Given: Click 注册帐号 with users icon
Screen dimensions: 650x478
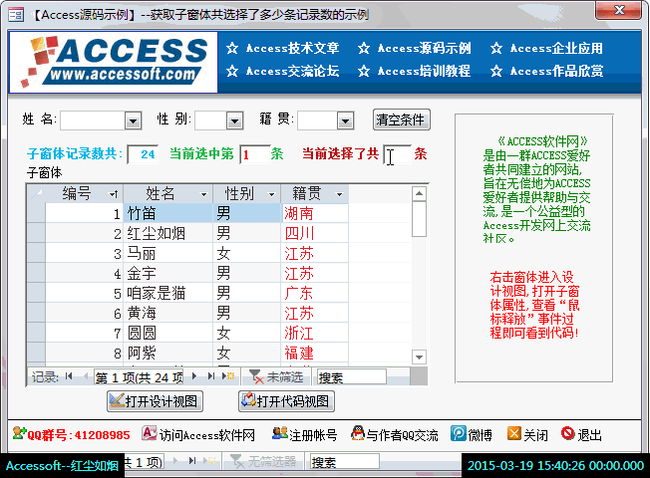Looking at the screenshot, I should (305, 435).
